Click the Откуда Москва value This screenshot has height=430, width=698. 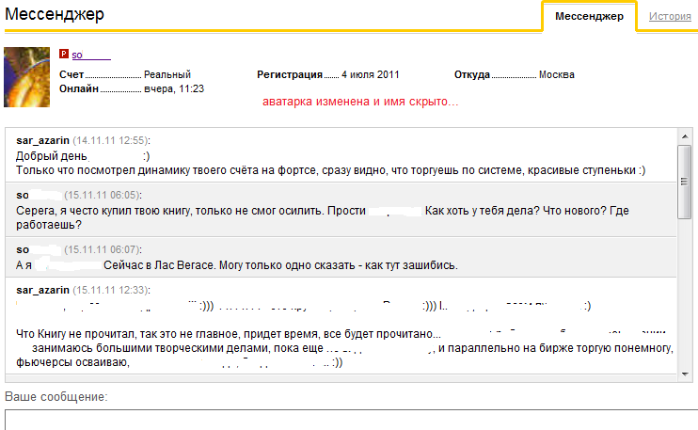coord(557,74)
